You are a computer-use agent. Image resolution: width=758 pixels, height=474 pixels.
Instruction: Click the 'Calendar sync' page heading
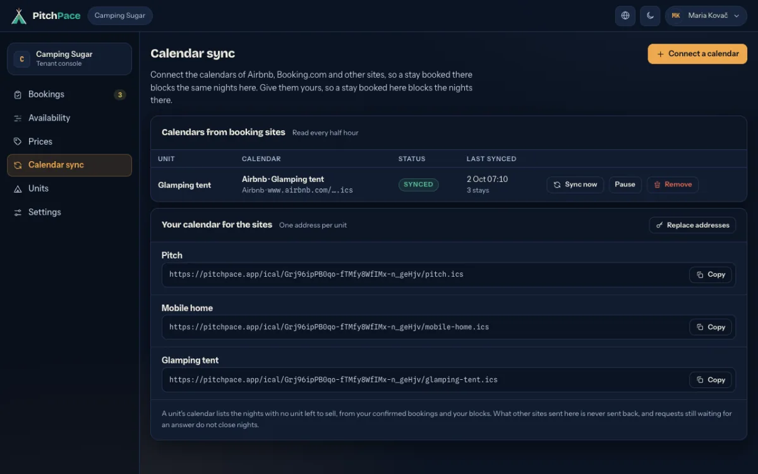(x=193, y=54)
